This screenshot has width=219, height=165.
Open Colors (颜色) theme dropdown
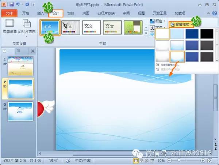[159, 21]
